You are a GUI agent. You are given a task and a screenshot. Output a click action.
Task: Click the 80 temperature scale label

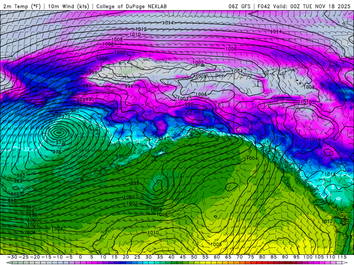(x=262, y=257)
